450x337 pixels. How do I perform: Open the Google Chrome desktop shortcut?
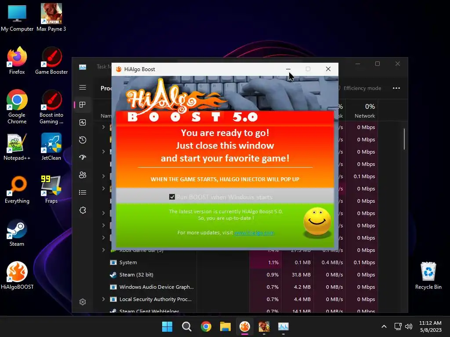click(x=17, y=107)
